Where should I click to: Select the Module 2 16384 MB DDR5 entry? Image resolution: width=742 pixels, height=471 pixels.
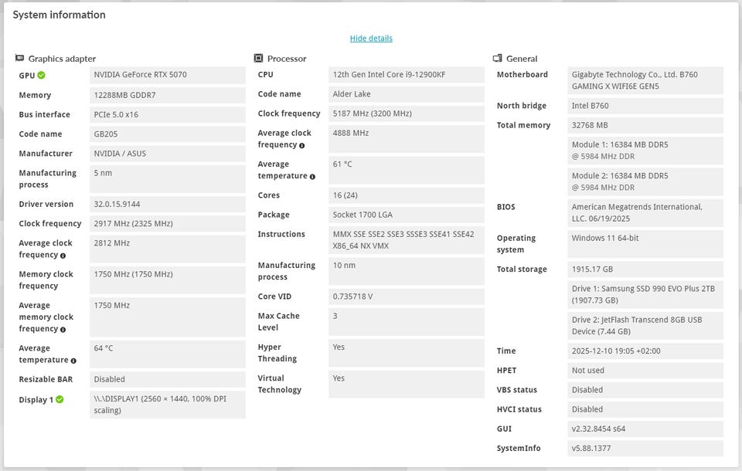point(645,181)
